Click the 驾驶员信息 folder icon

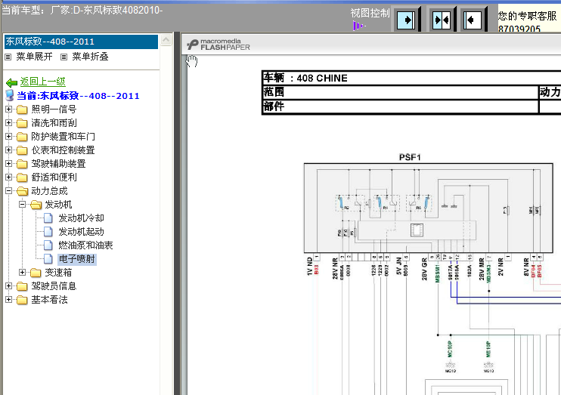point(22,286)
